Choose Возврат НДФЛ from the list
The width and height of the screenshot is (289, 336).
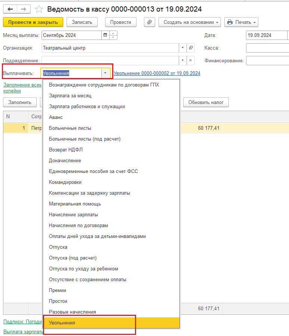point(111,150)
